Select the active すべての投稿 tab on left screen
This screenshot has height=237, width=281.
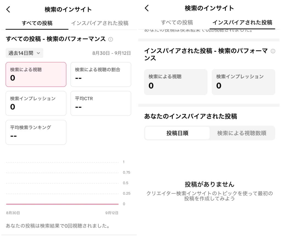coord(37,23)
